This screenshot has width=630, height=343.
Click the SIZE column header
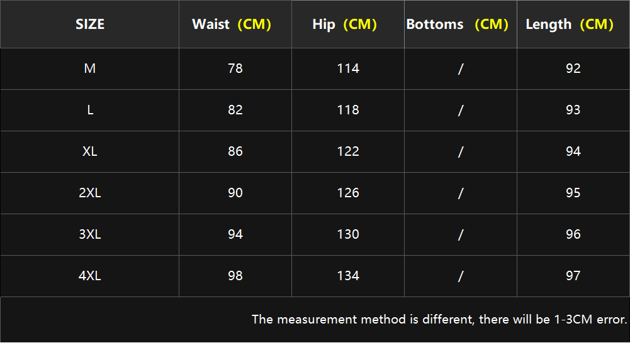90,24
